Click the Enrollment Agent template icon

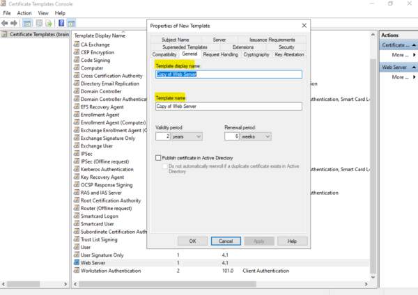(x=77, y=115)
